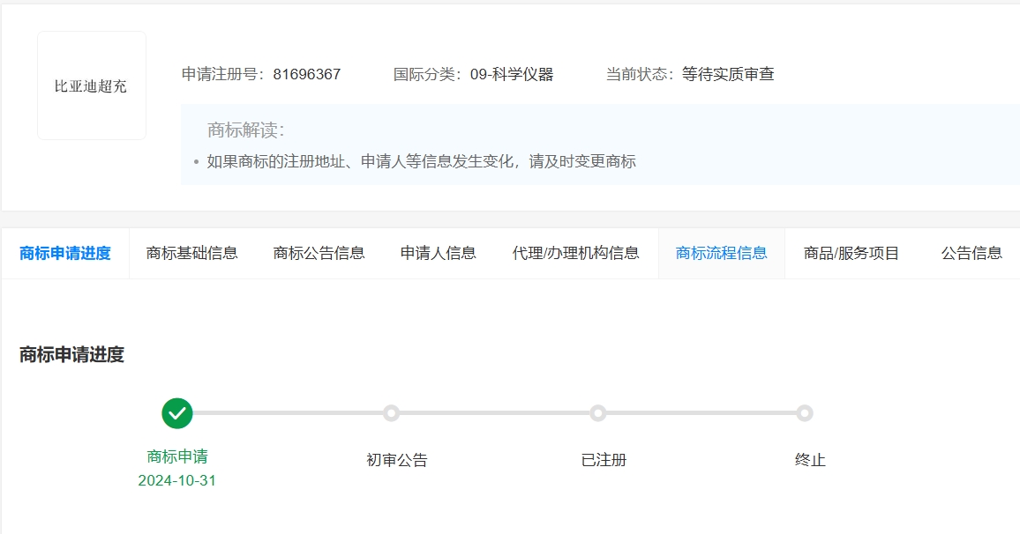Image resolution: width=1020 pixels, height=534 pixels.
Task: Click the 已注册 progress step circle
Action: pyautogui.click(x=598, y=413)
